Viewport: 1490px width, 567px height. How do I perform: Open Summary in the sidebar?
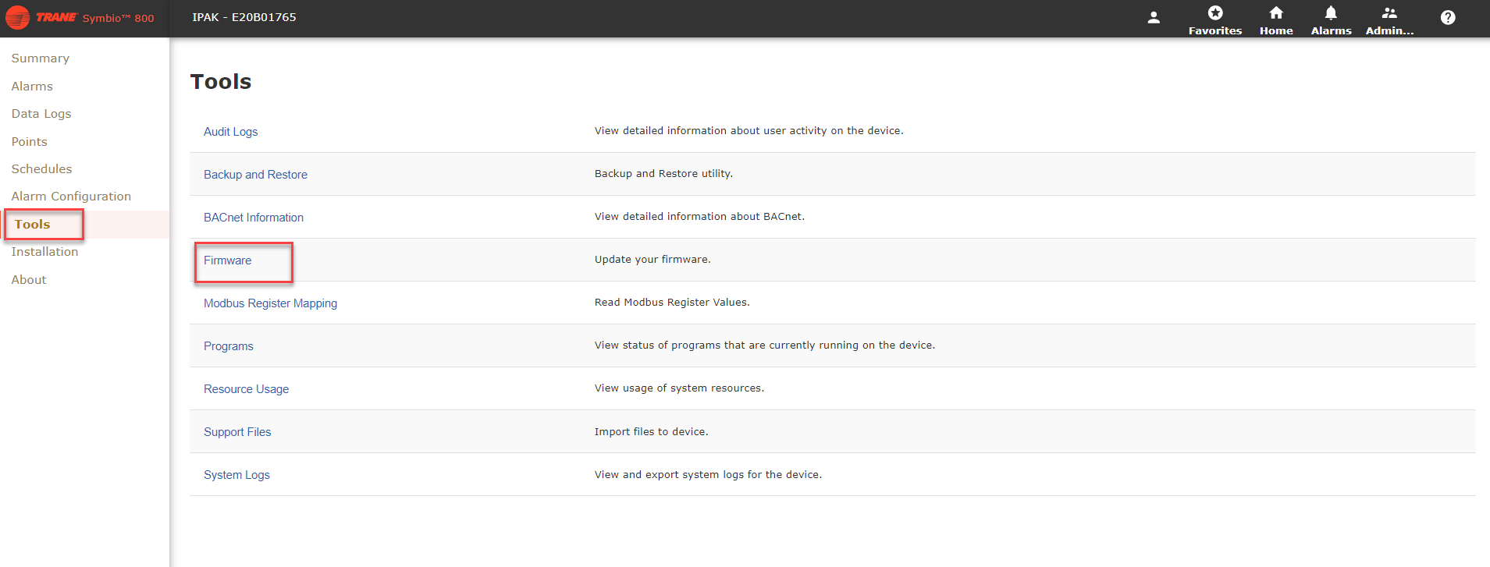(41, 58)
